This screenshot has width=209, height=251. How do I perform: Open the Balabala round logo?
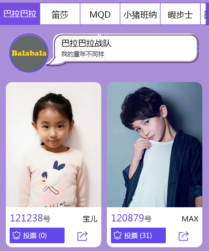(x=29, y=53)
